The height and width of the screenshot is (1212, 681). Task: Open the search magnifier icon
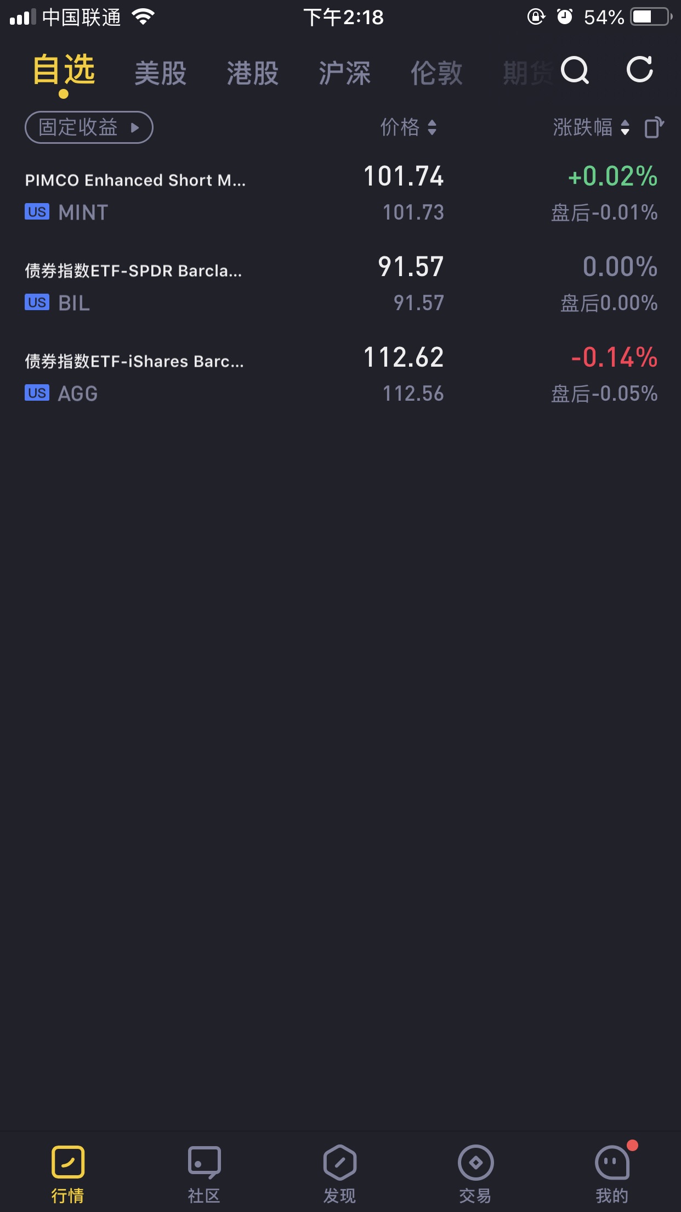pyautogui.click(x=575, y=70)
